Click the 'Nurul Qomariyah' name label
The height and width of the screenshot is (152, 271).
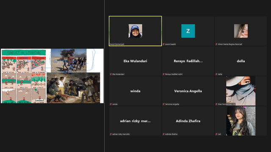click(x=117, y=44)
